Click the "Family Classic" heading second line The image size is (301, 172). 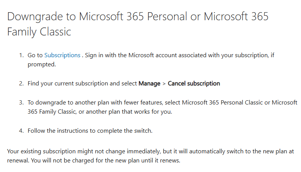[x=39, y=32]
